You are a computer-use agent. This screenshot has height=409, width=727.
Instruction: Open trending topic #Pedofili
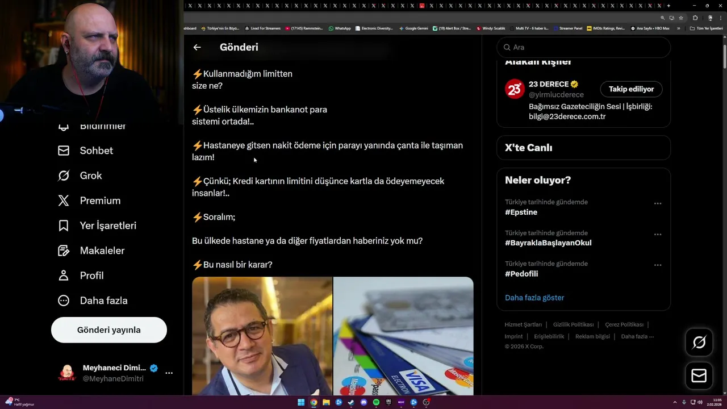click(521, 273)
